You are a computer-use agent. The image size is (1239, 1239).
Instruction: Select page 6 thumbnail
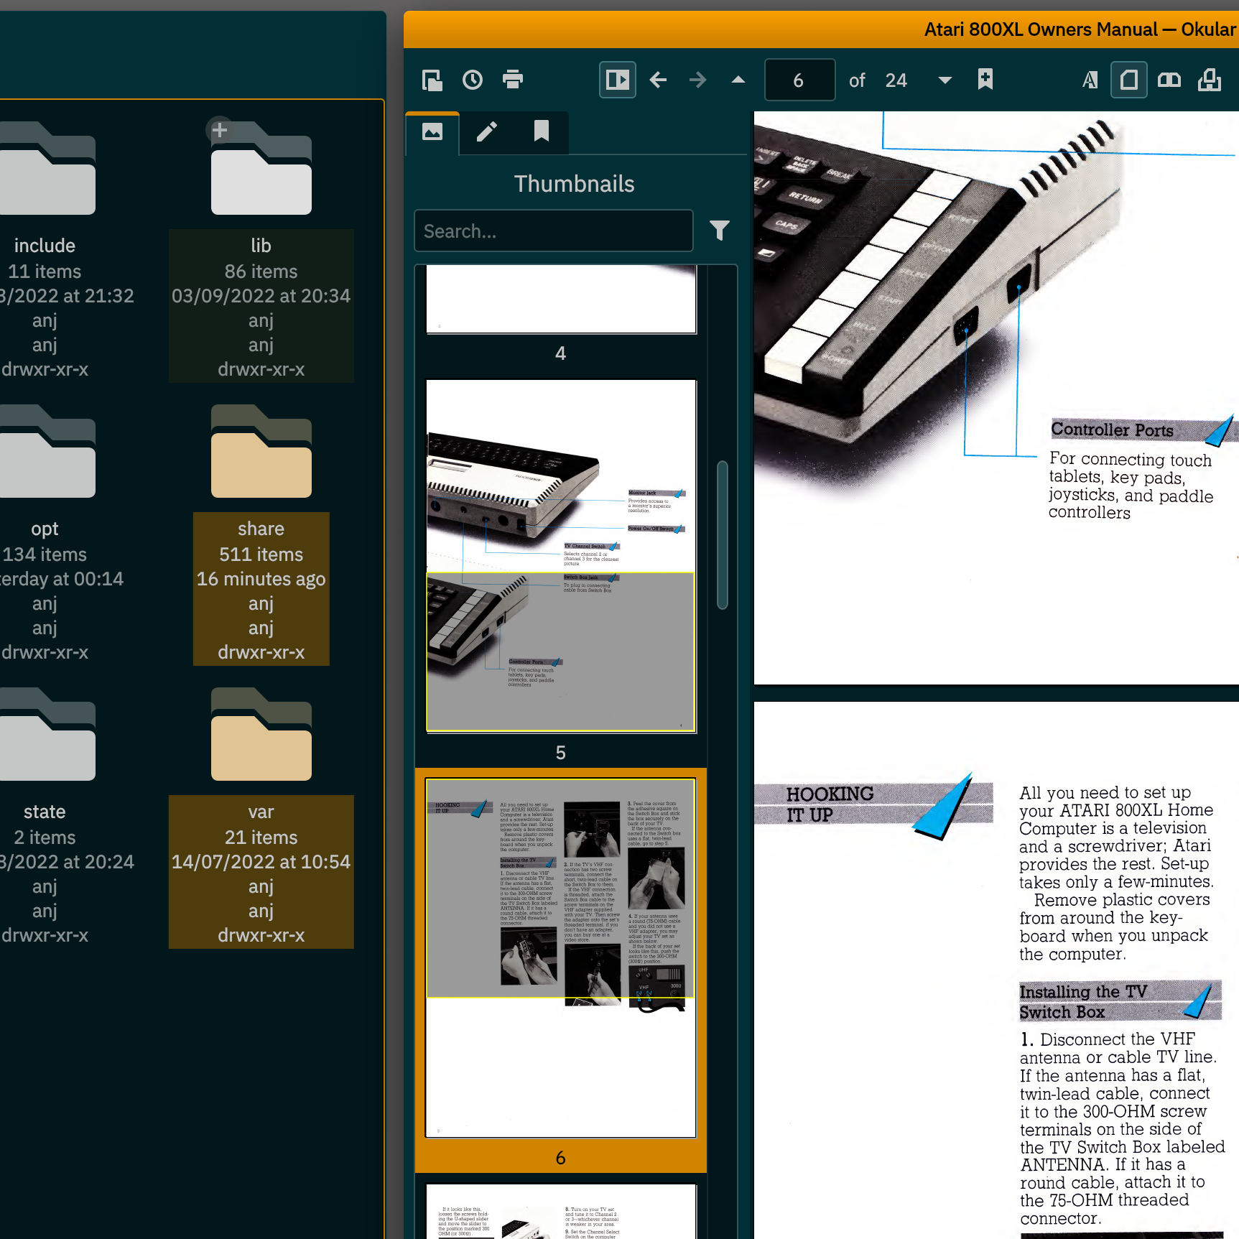(x=561, y=957)
